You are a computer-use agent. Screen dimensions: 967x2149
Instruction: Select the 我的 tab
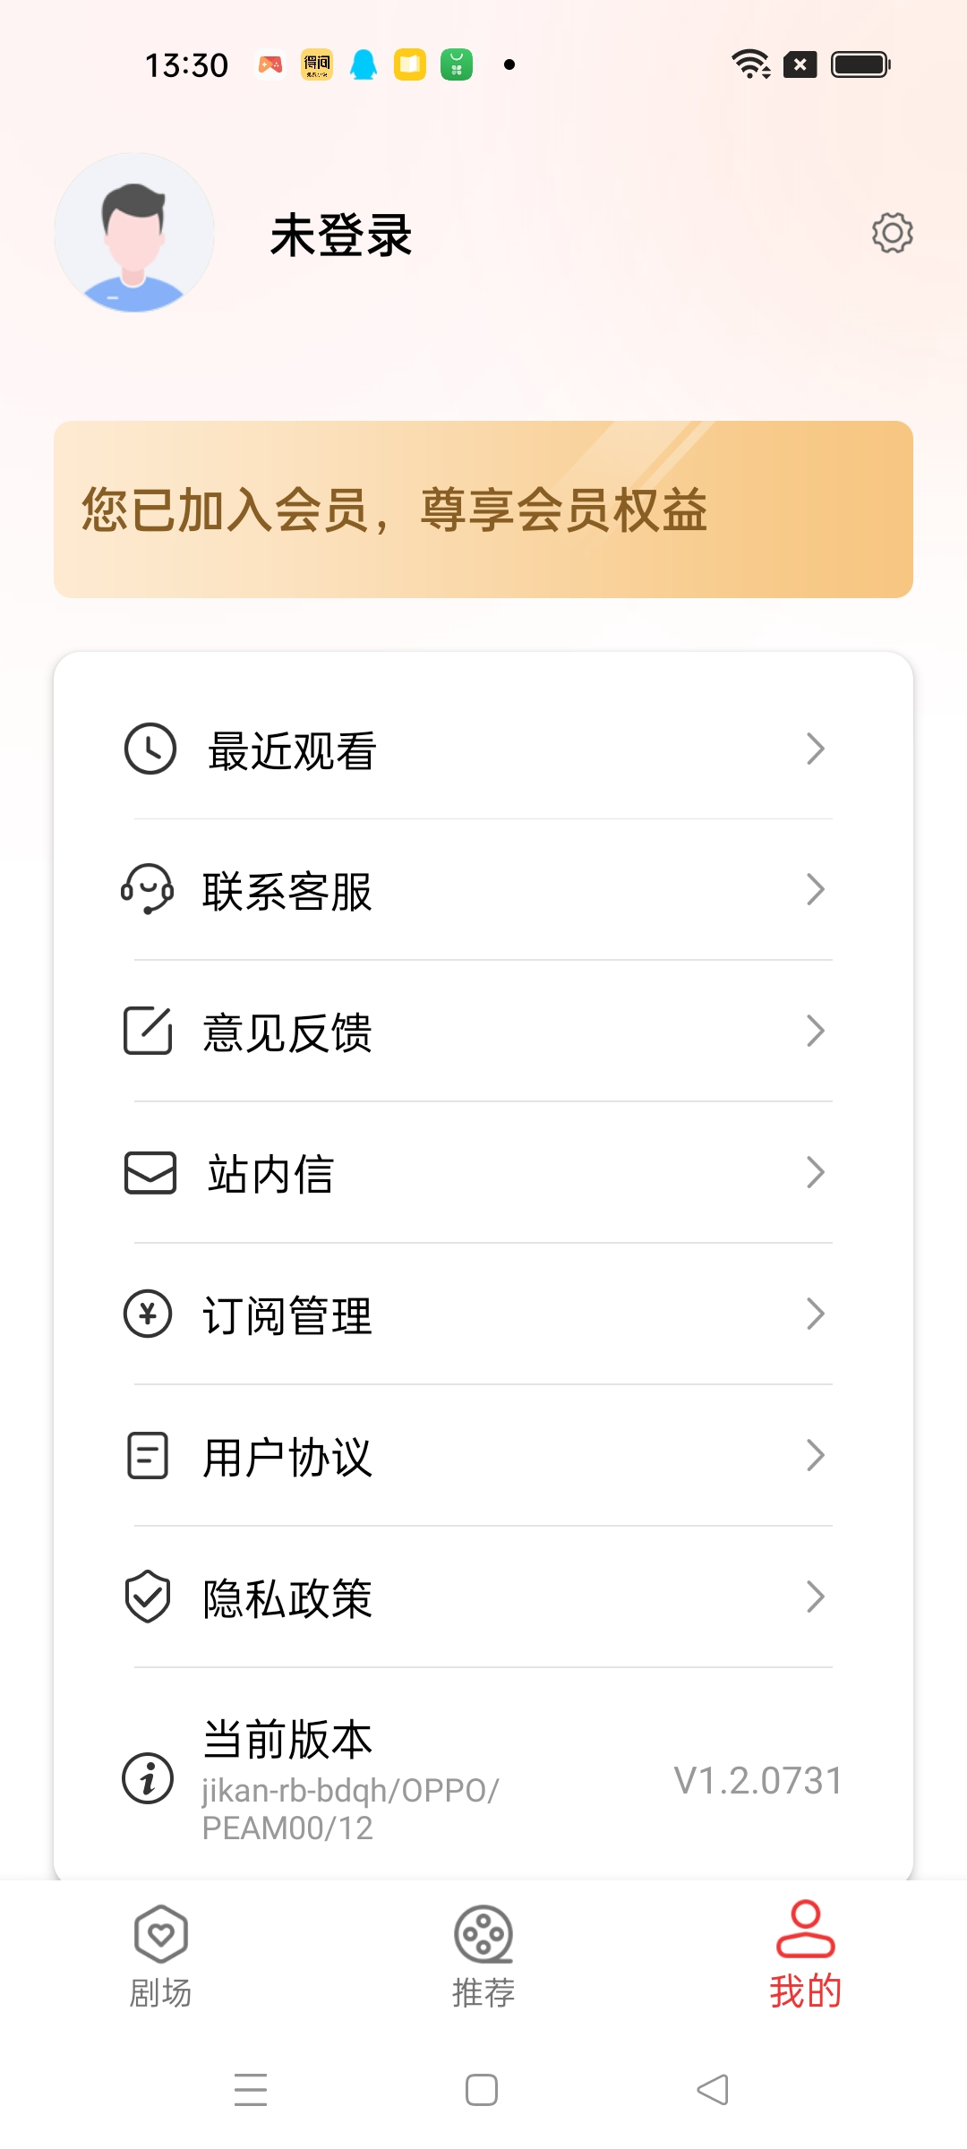[805, 1956]
